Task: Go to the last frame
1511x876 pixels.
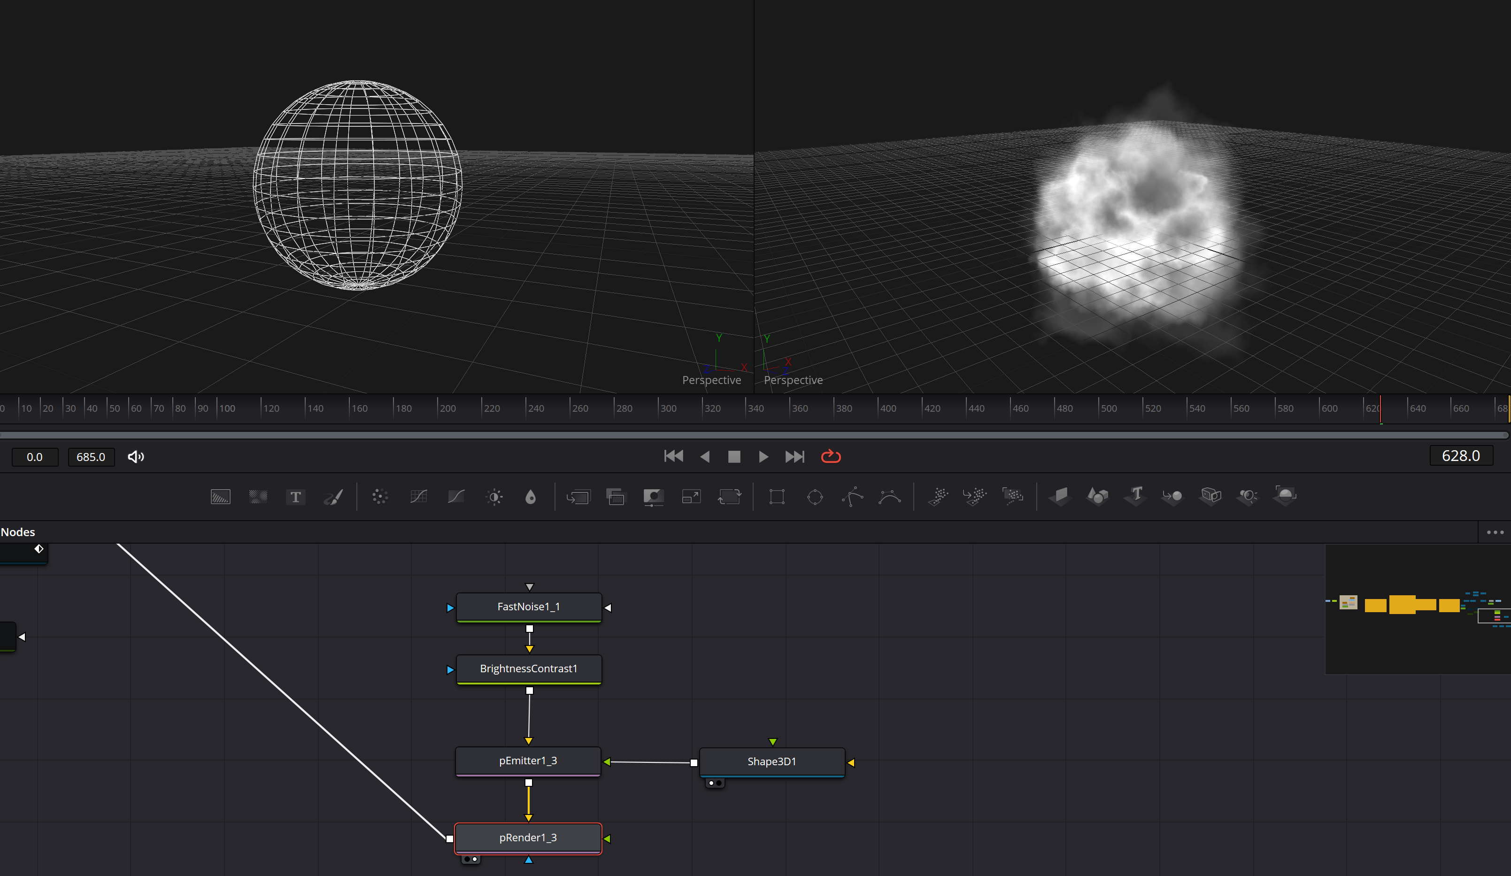Action: [x=794, y=456]
